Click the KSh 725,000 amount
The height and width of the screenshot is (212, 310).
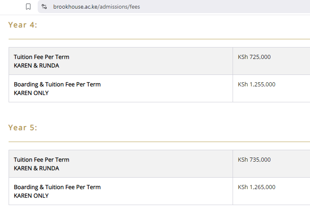click(x=254, y=57)
